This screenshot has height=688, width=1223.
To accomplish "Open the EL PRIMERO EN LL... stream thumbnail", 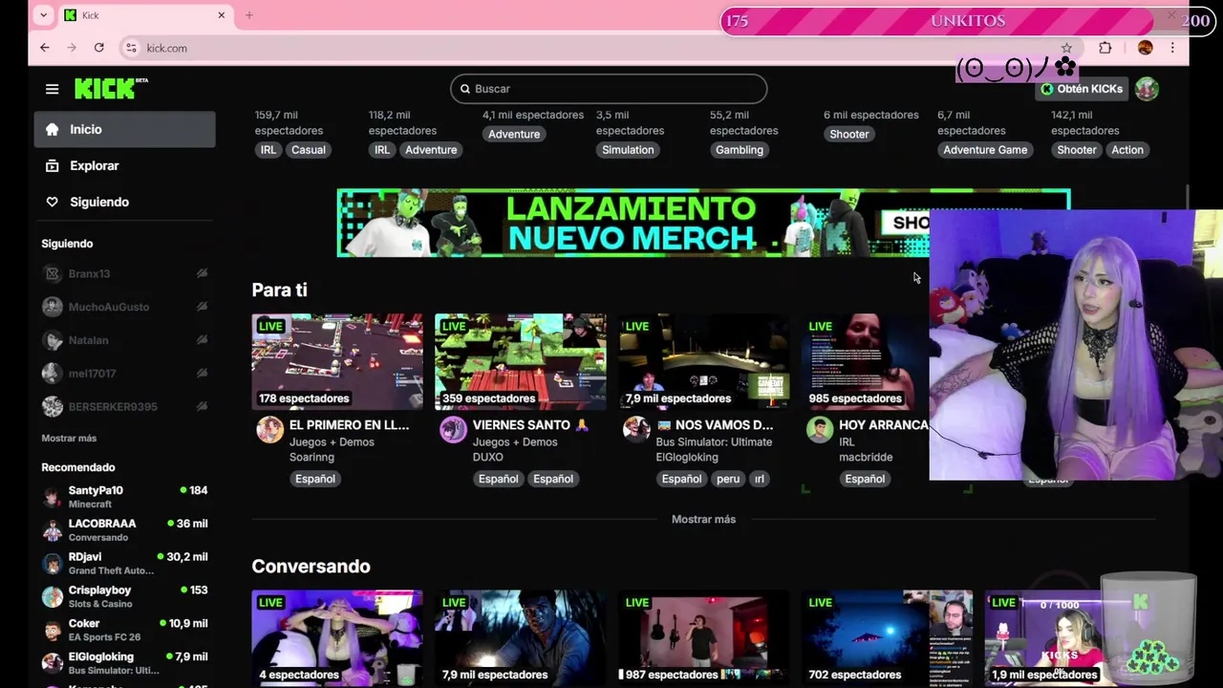I will pos(337,361).
